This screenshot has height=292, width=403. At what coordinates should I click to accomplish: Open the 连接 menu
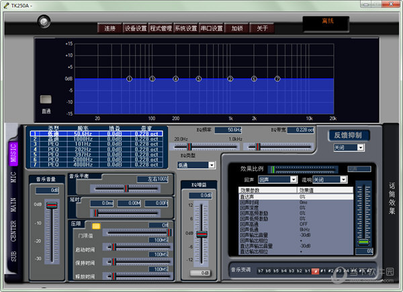pos(109,28)
